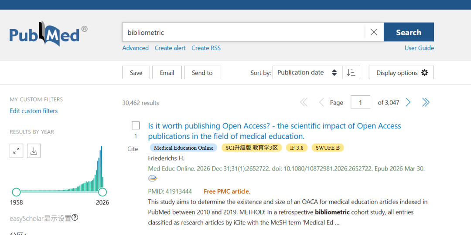Click Search button
The image size is (471, 235).
tap(409, 32)
